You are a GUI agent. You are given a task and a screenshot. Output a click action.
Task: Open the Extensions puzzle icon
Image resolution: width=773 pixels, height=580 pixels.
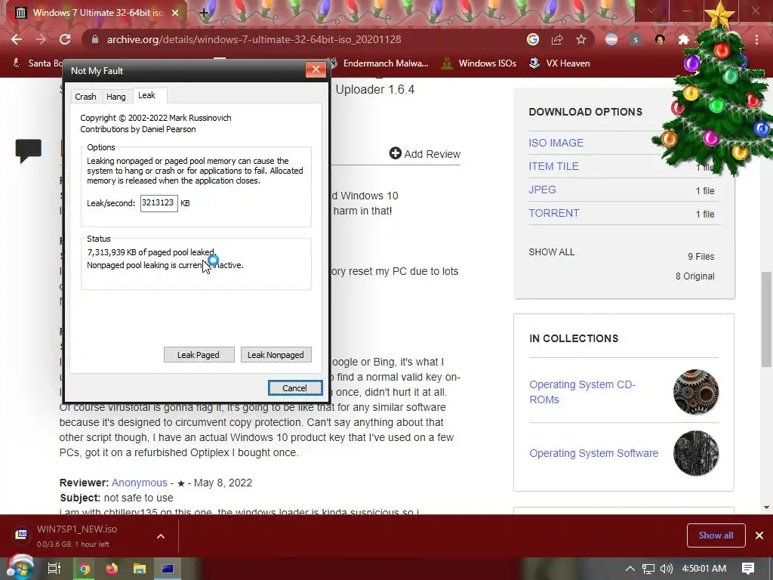pos(684,39)
